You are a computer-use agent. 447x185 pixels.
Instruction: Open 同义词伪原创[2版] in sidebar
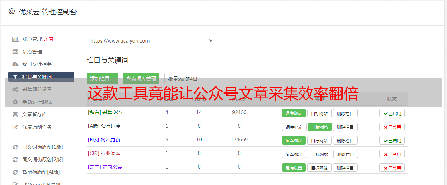coord(43,160)
